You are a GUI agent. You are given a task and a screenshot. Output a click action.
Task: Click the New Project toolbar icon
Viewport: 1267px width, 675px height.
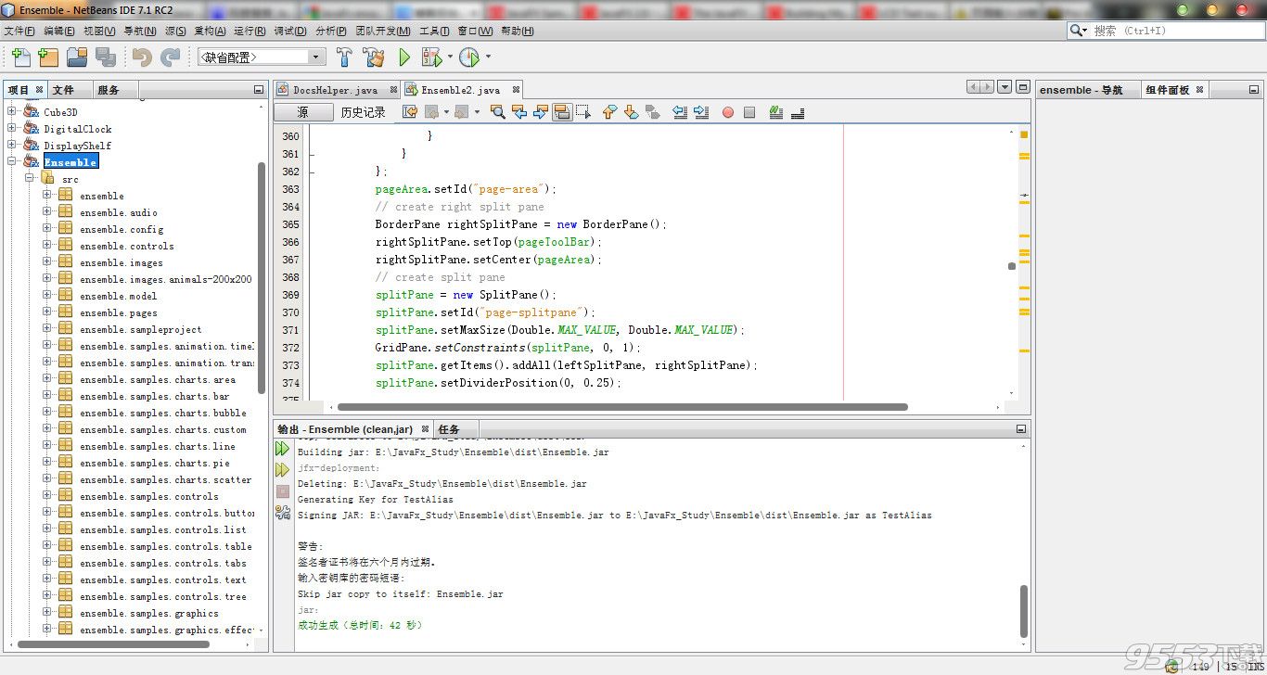pos(48,57)
